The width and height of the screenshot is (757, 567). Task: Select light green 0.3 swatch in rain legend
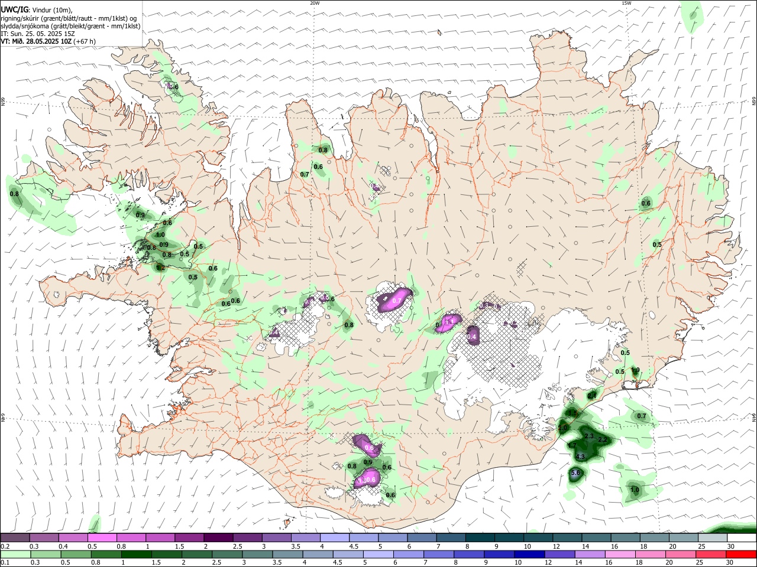click(x=46, y=554)
